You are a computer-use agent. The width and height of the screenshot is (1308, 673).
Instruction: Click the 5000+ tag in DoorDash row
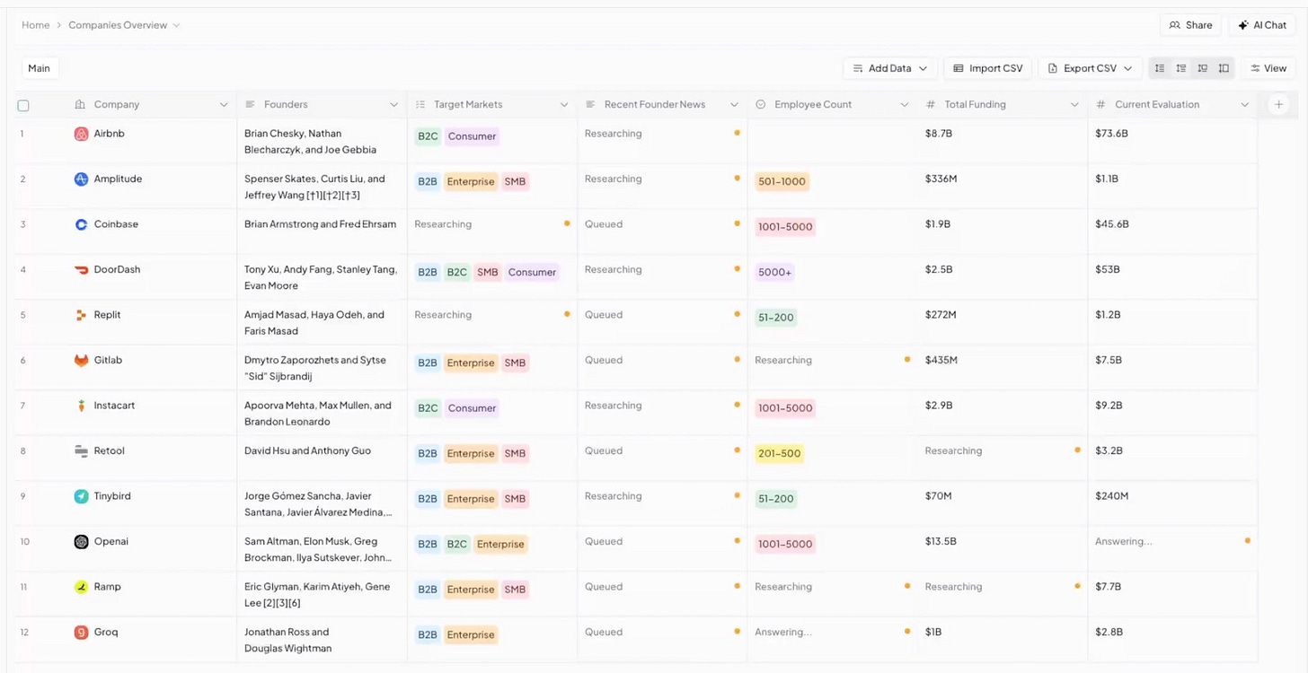[775, 273]
